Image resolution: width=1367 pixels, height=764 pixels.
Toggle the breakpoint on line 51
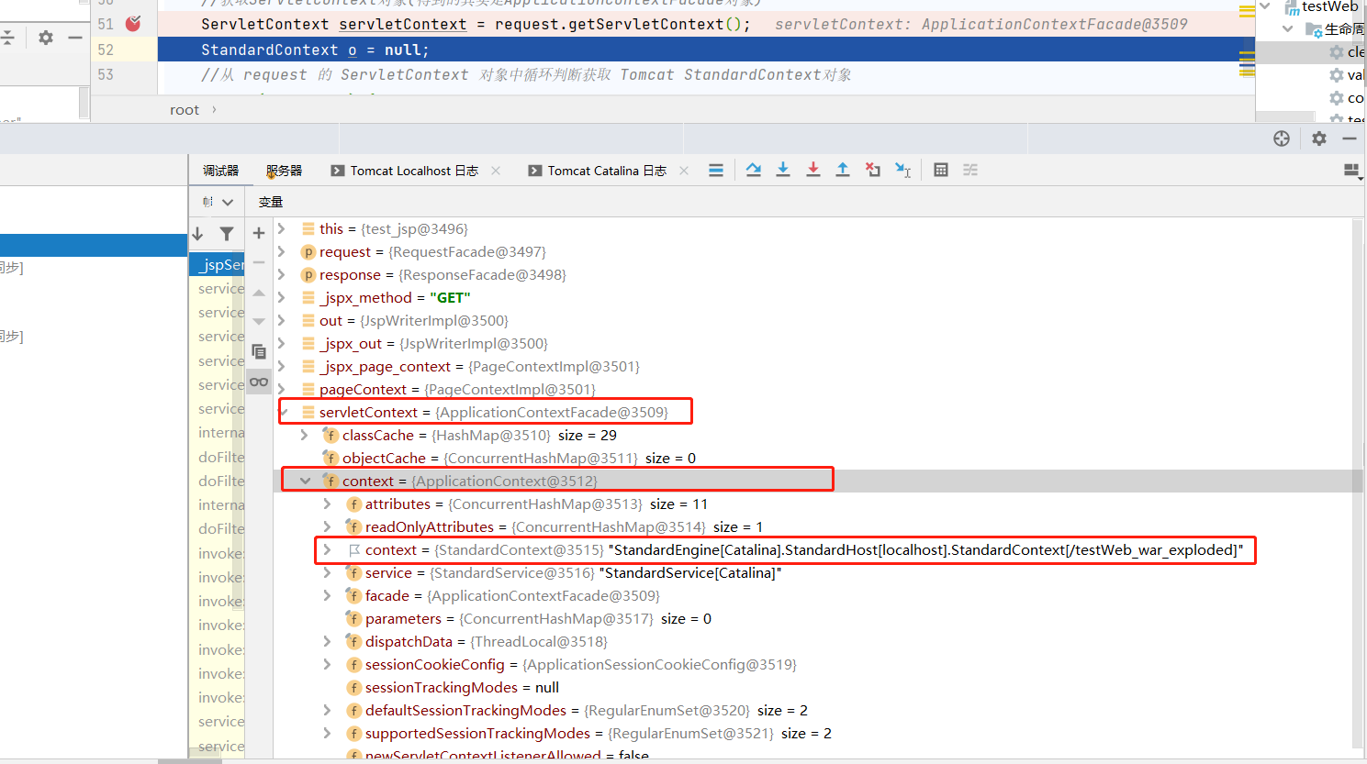133,24
